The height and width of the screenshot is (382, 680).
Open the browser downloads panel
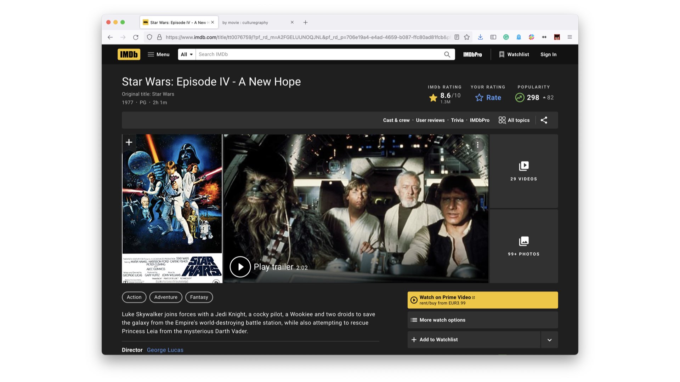pos(480,37)
